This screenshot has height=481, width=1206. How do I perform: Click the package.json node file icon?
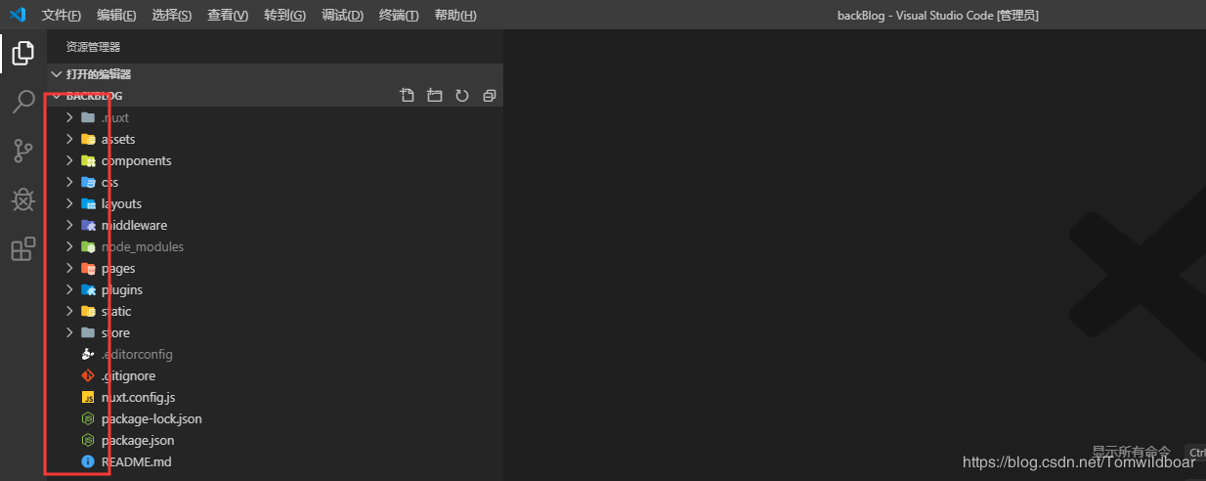coord(88,440)
